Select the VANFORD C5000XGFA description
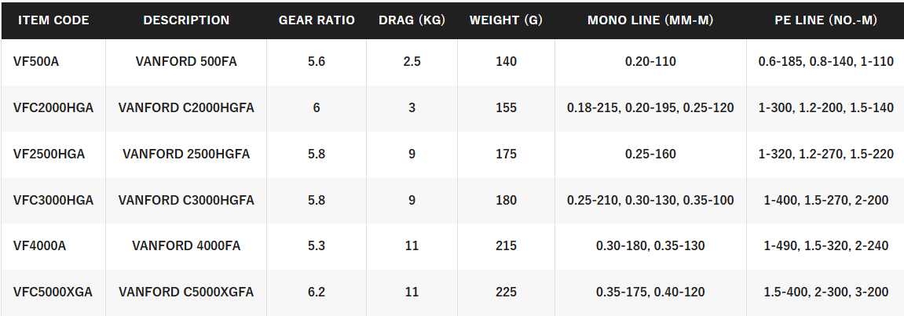The height and width of the screenshot is (316, 904). 186,292
